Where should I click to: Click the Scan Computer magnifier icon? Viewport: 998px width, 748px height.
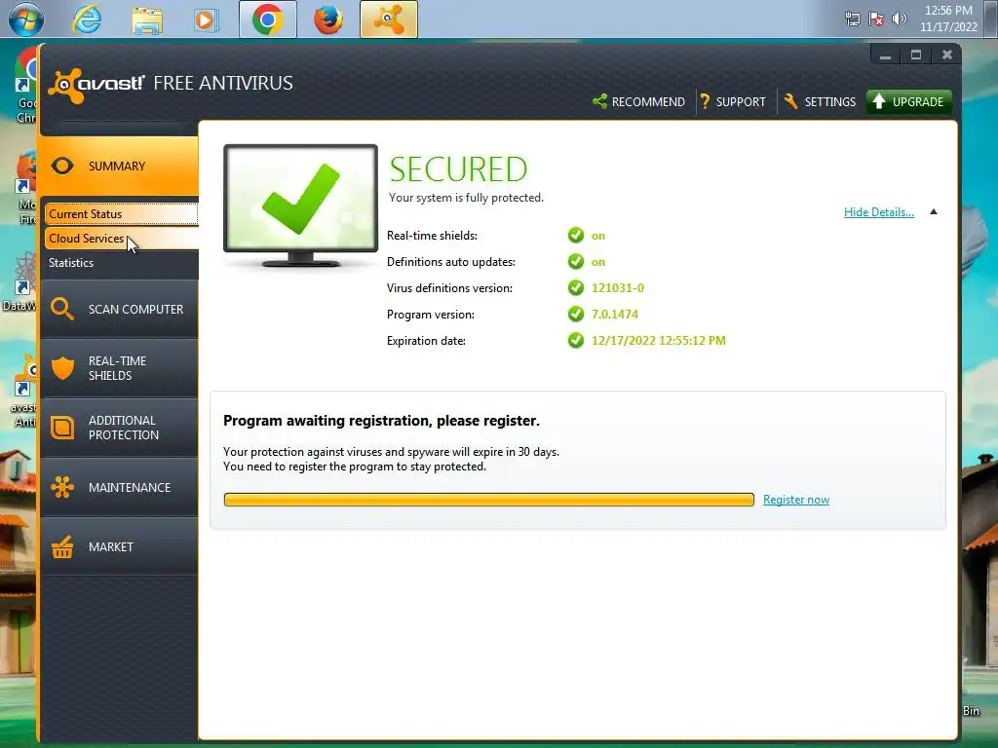point(62,309)
